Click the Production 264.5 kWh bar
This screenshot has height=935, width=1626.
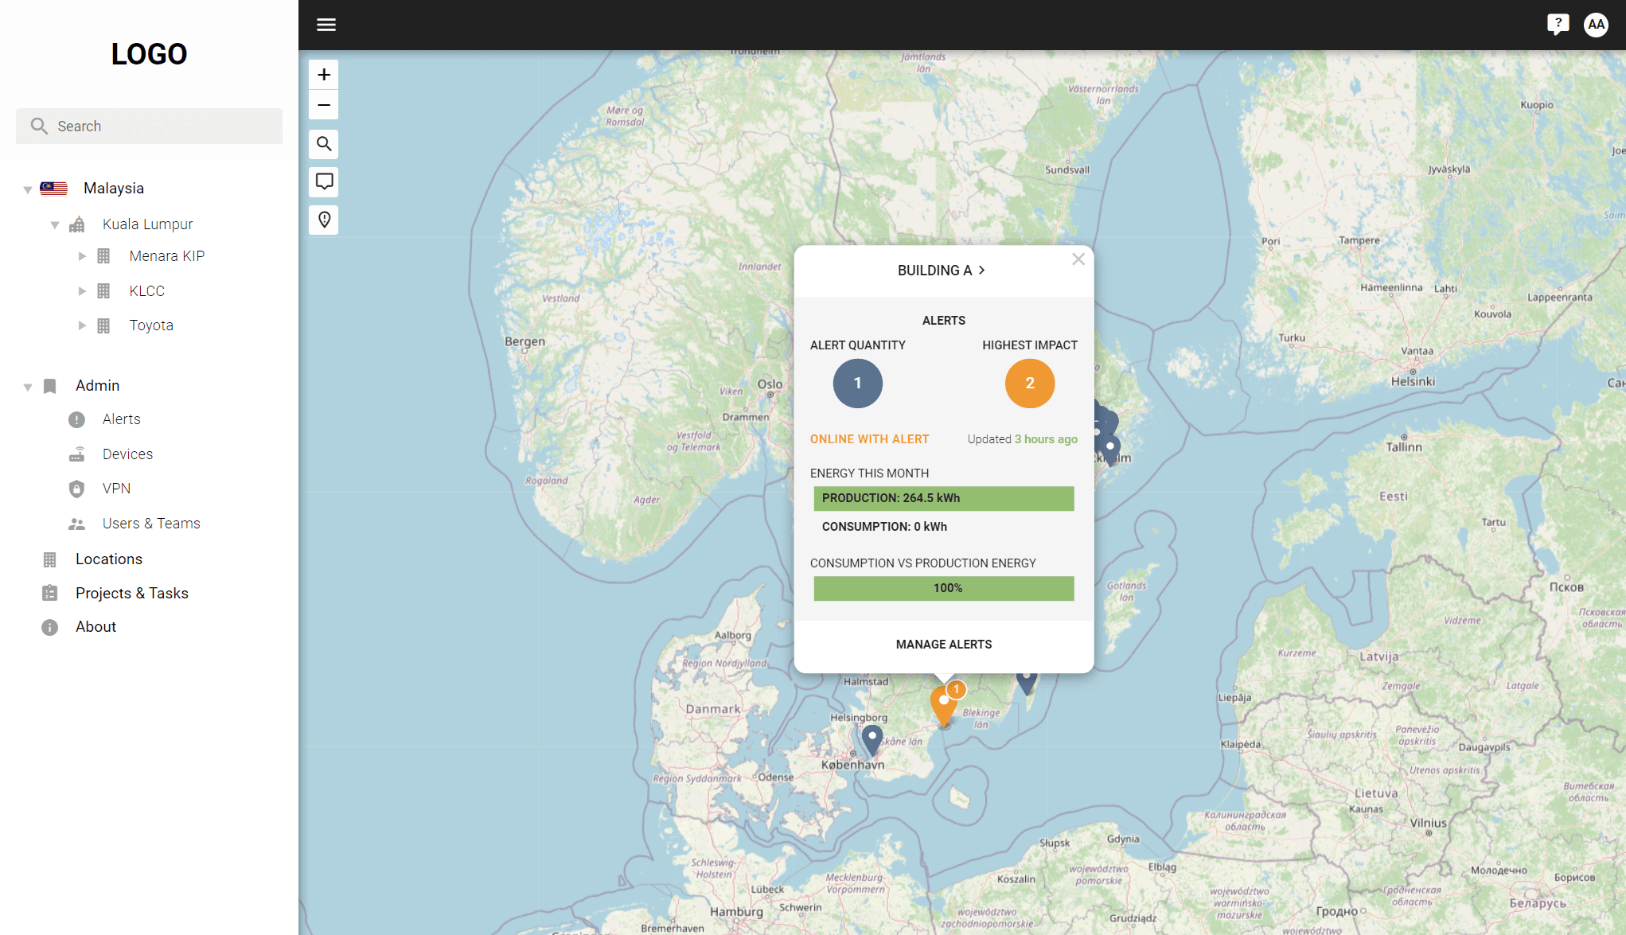[944, 498]
